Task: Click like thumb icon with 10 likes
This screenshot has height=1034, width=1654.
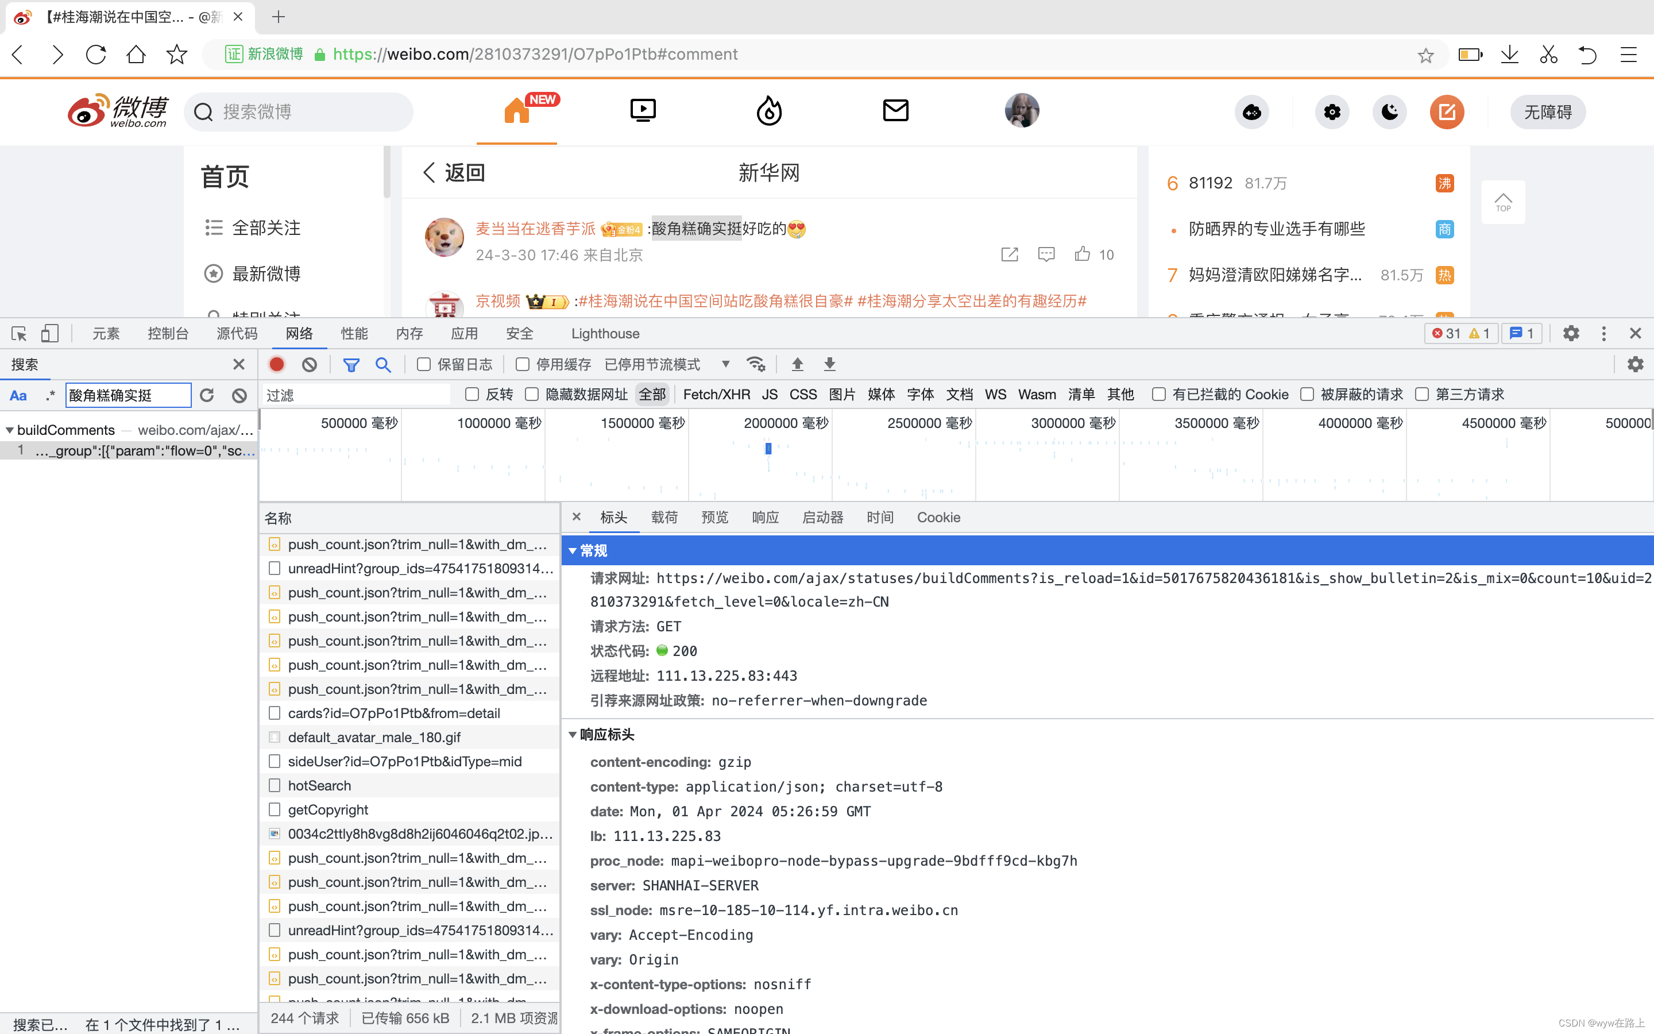Action: (x=1082, y=254)
